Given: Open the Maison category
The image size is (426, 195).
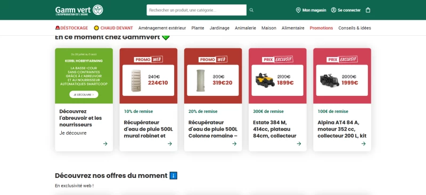Looking at the screenshot, I should pyautogui.click(x=269, y=28).
